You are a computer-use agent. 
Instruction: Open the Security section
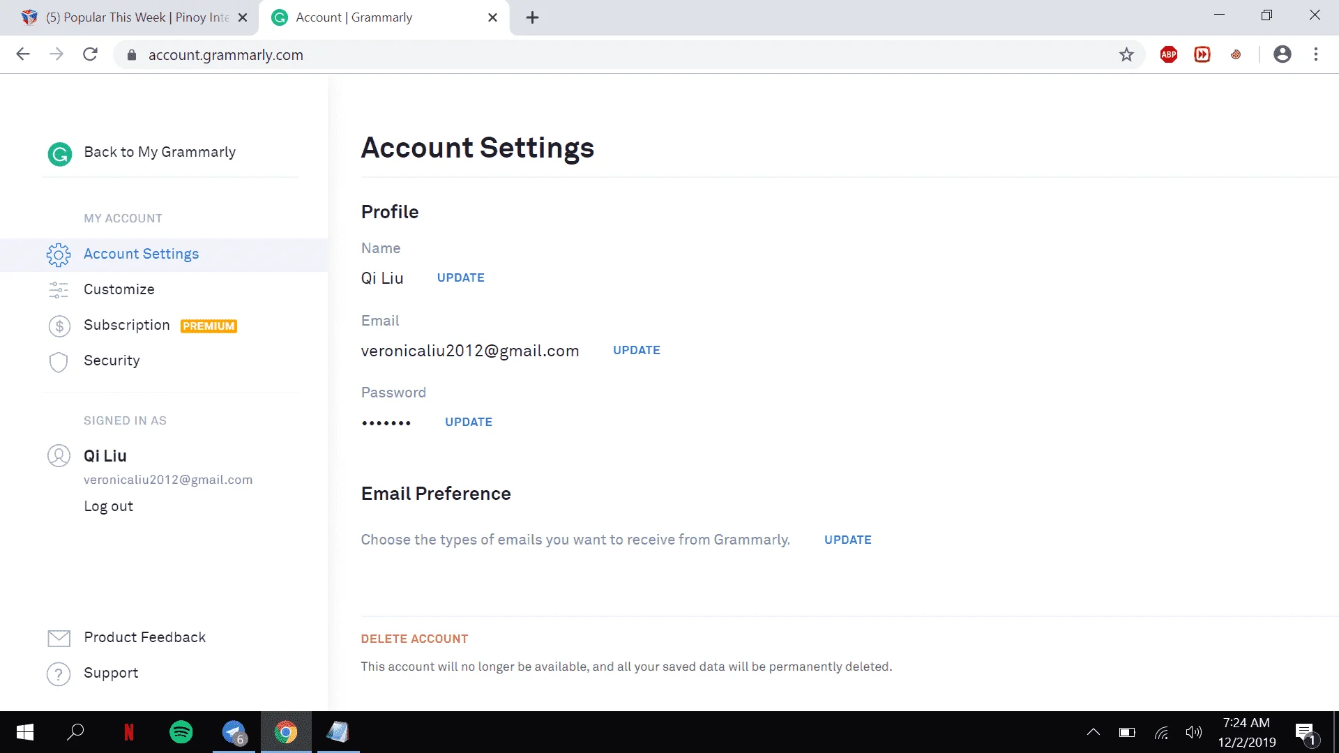(112, 360)
